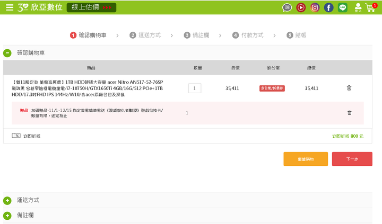Click the orange 繼續購物 button
The height and width of the screenshot is (224, 382).
click(x=306, y=159)
